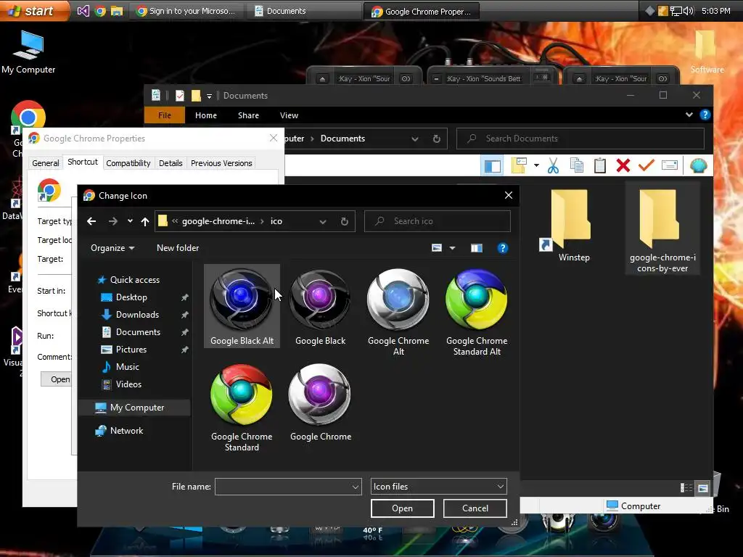Toggle the preview pane in dialog
743x557 pixels.
point(477,248)
